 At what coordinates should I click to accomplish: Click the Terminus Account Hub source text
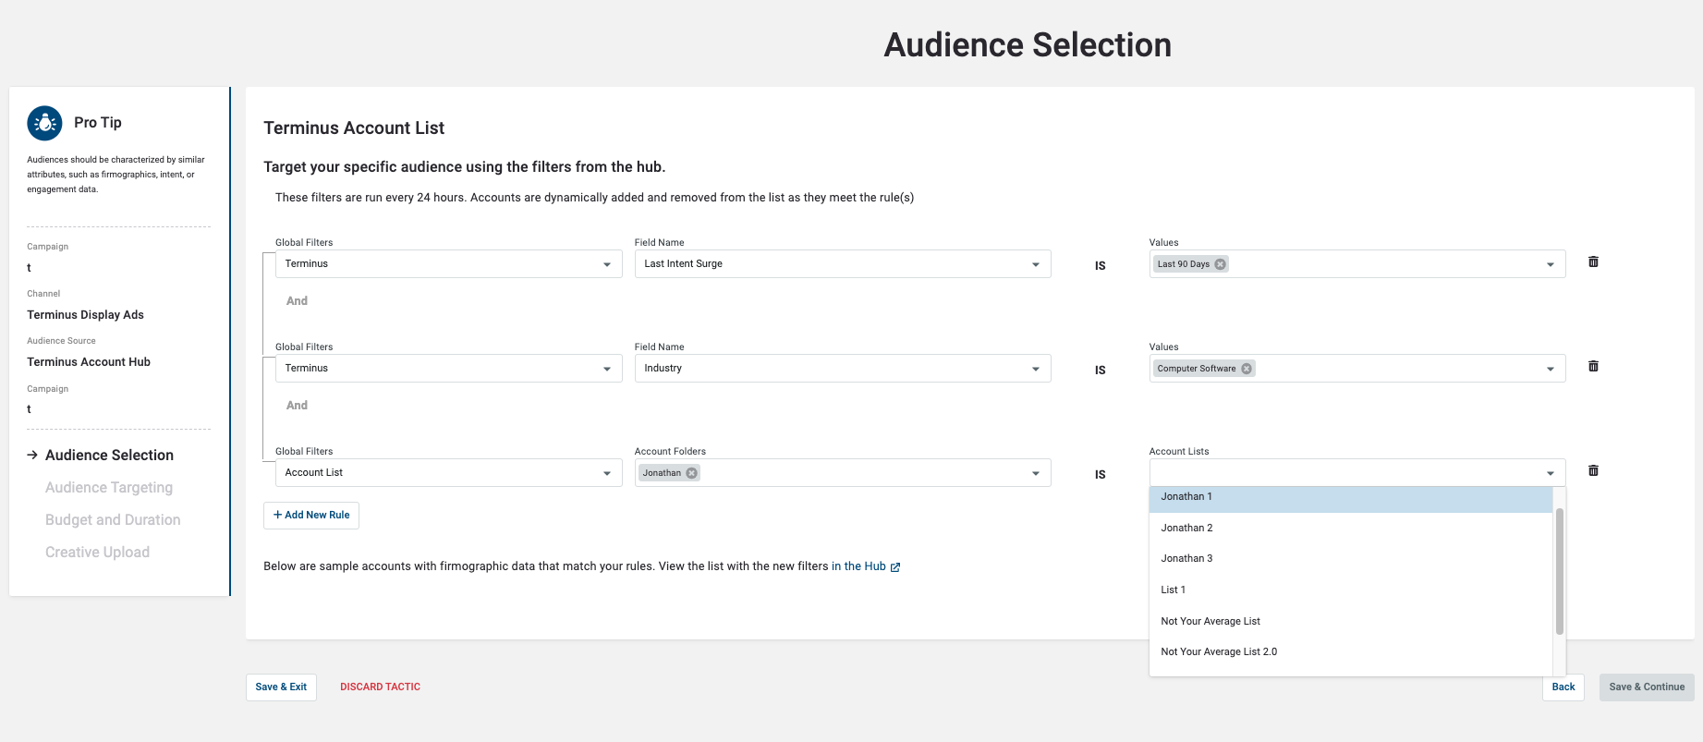89,362
